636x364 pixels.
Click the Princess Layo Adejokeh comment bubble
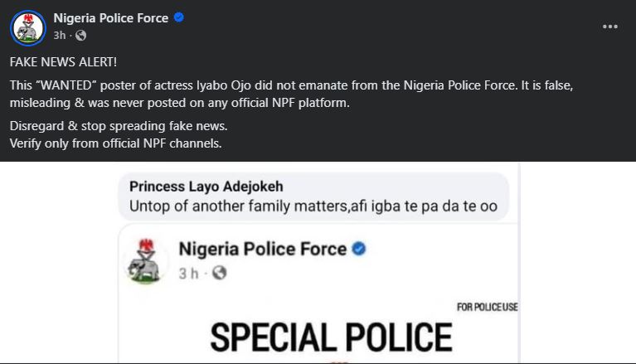(313, 197)
